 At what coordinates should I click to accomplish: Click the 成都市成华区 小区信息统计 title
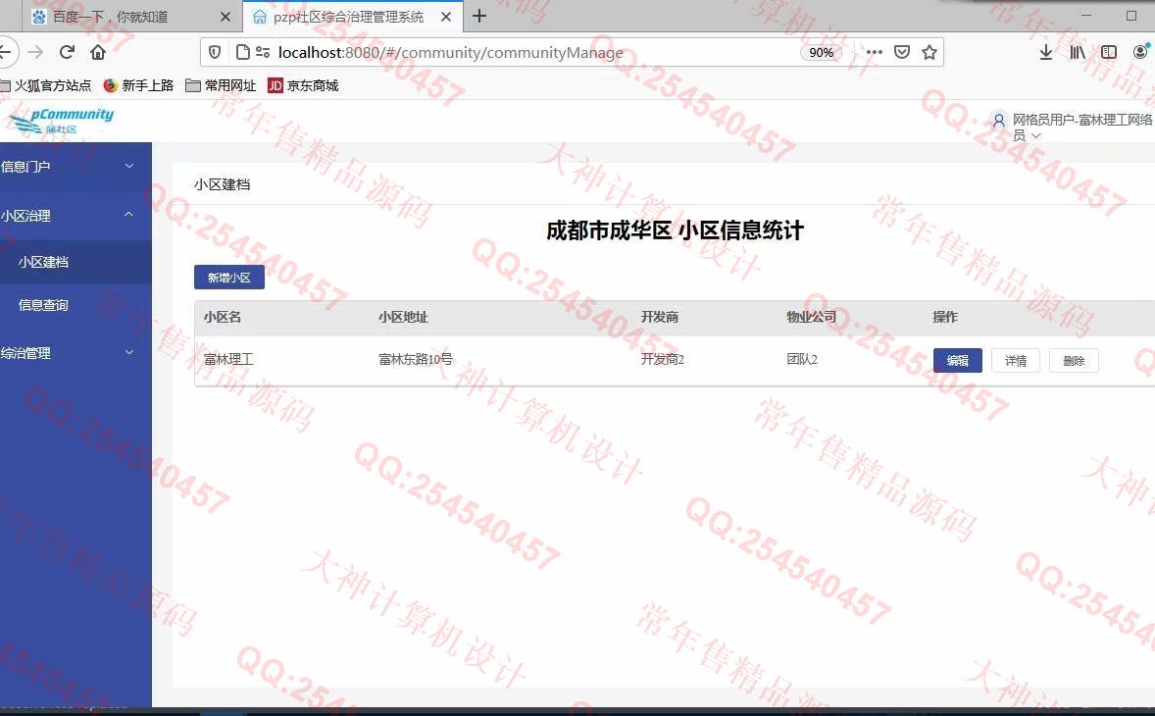[675, 230]
